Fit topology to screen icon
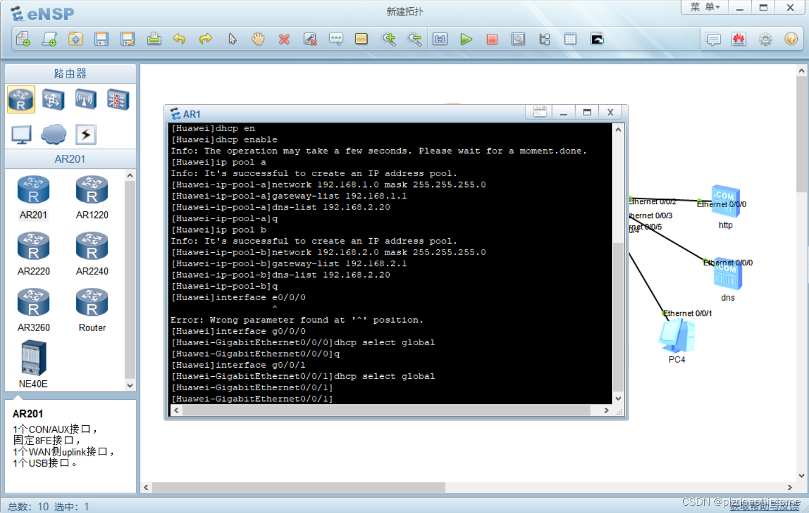 click(440, 39)
